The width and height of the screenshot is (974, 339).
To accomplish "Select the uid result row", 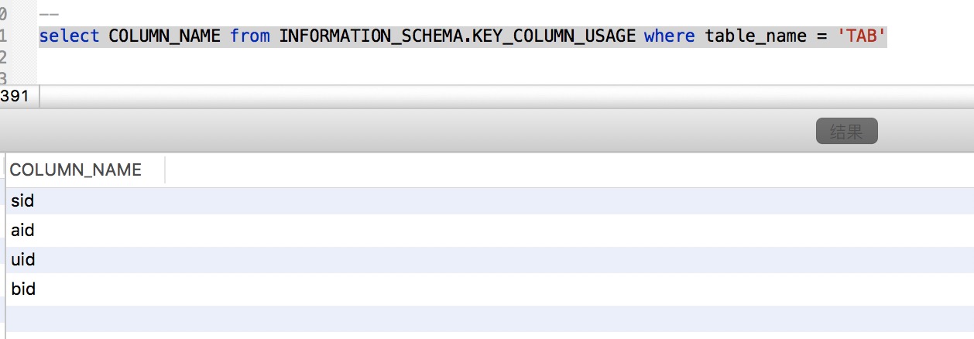I will [490, 260].
